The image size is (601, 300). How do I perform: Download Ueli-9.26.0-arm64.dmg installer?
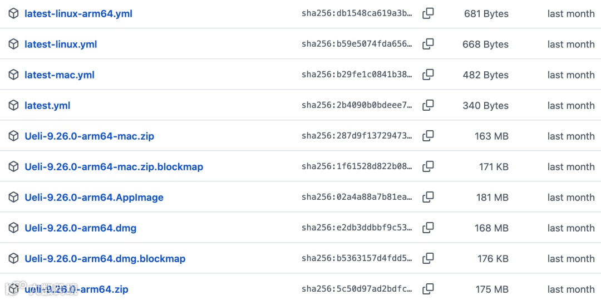[x=80, y=228]
